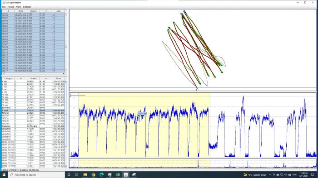This screenshot has height=178, width=318.
Task: Open File Explorer from the taskbar
Action: [x=85, y=174]
